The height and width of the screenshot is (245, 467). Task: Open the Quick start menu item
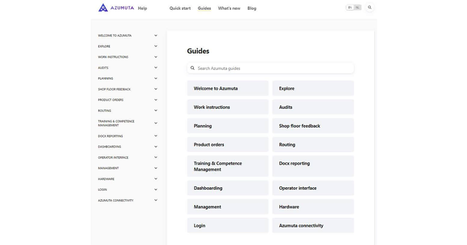pos(180,8)
